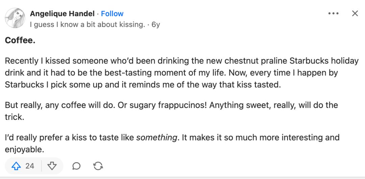Follow Angelique Handel
This screenshot has width=365, height=179.
(112, 14)
